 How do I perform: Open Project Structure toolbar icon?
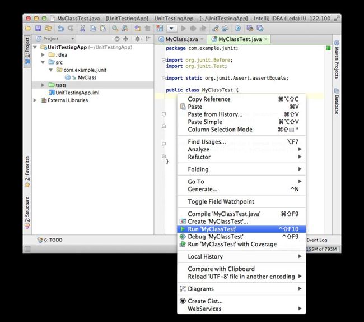pos(225,29)
